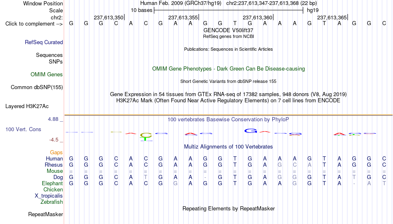This screenshot has height=224, width=393.
Task: Click position marker 237,613,365
Action: tap(332, 17)
